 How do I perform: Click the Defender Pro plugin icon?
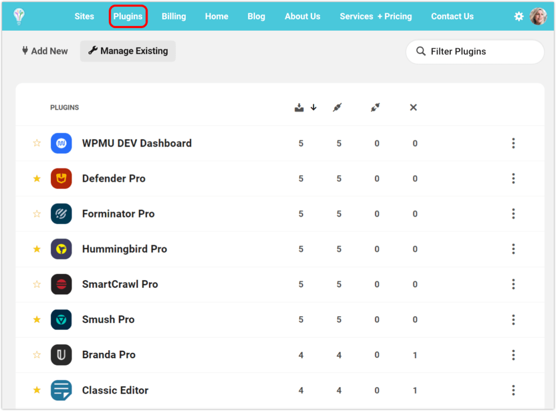[61, 179]
